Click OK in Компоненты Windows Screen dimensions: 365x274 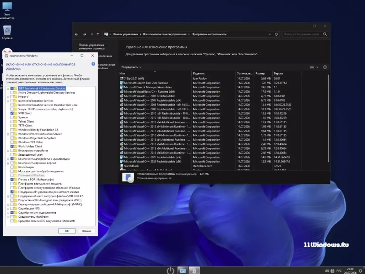[x=67, y=231]
